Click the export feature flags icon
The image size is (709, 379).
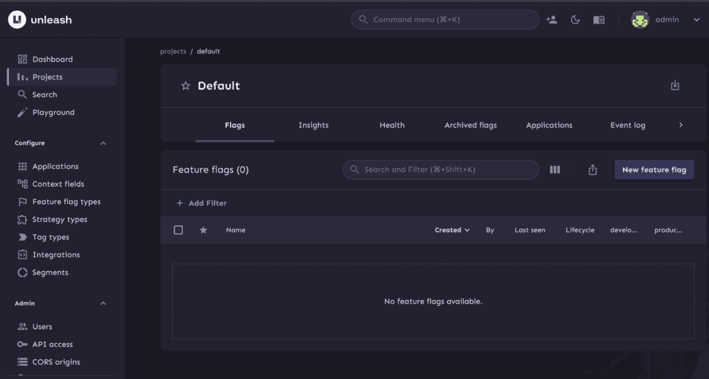tap(593, 169)
